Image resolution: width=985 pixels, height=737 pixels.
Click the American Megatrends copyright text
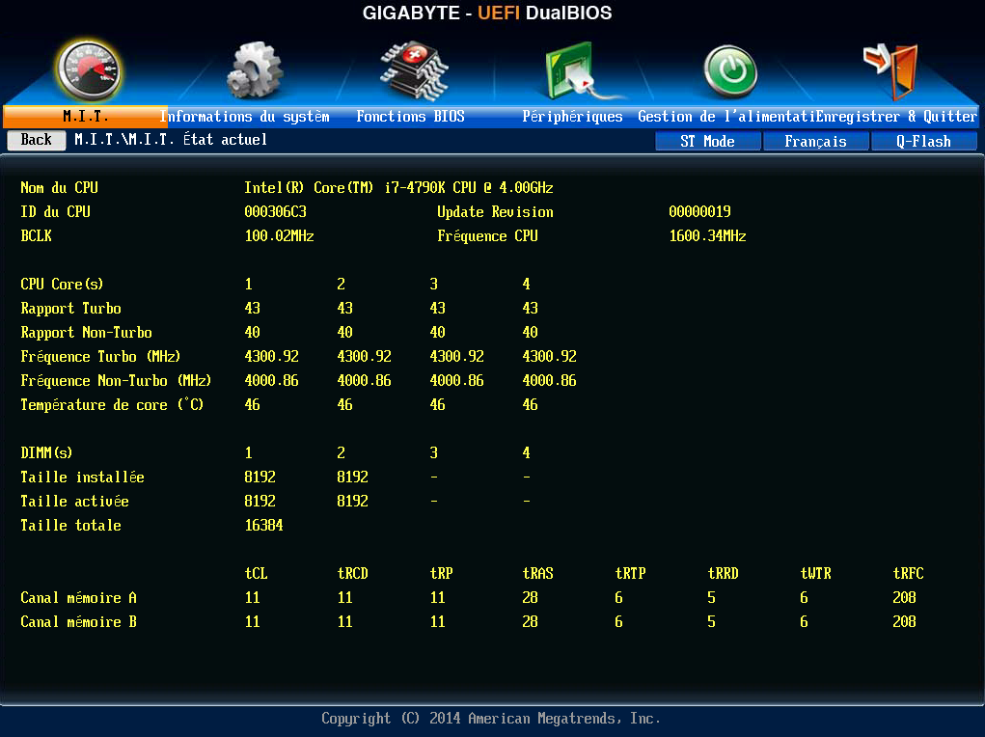click(491, 718)
